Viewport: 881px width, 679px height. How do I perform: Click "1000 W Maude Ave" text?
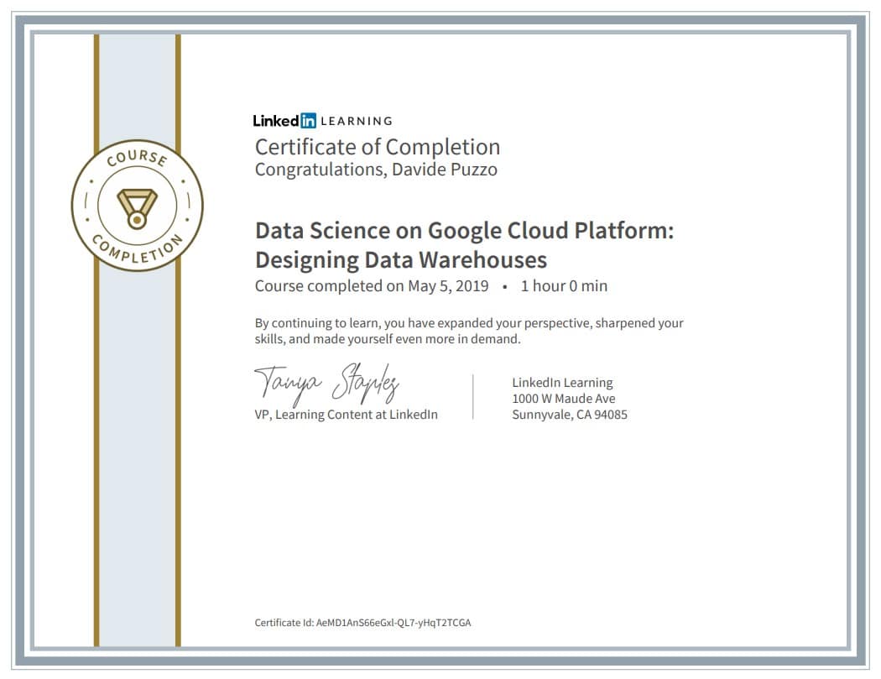tap(564, 399)
